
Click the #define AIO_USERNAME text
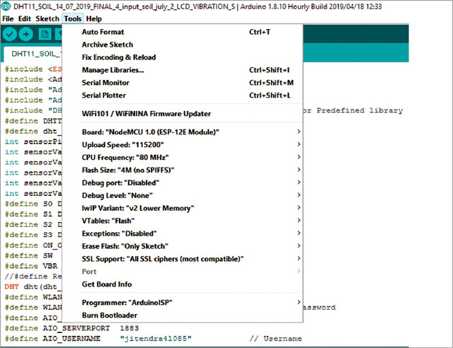click(52, 339)
